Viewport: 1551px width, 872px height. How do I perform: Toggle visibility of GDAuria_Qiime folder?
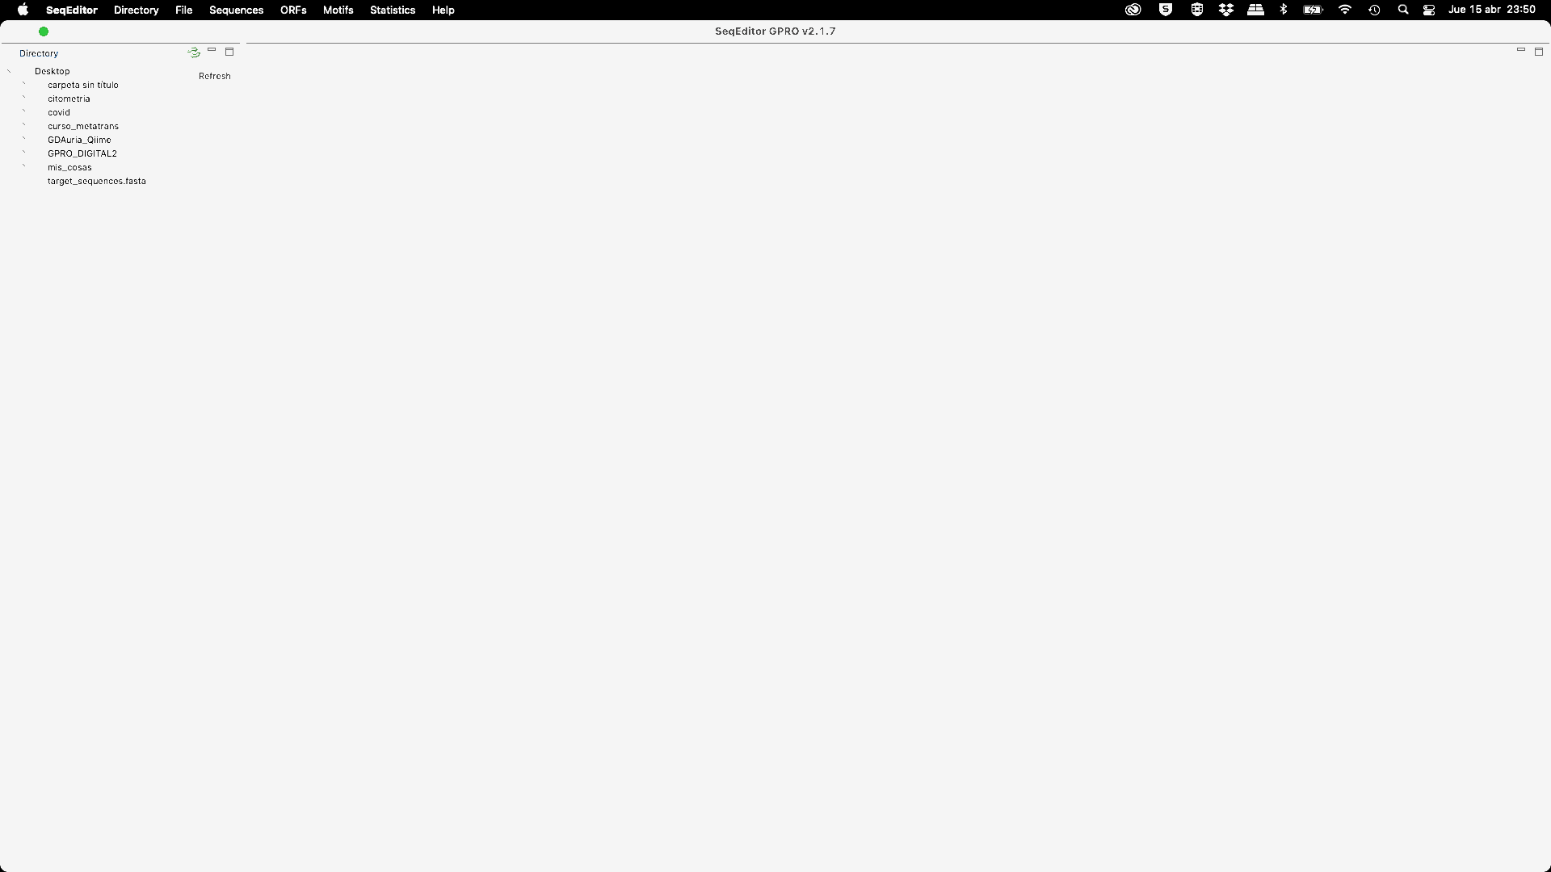(23, 138)
